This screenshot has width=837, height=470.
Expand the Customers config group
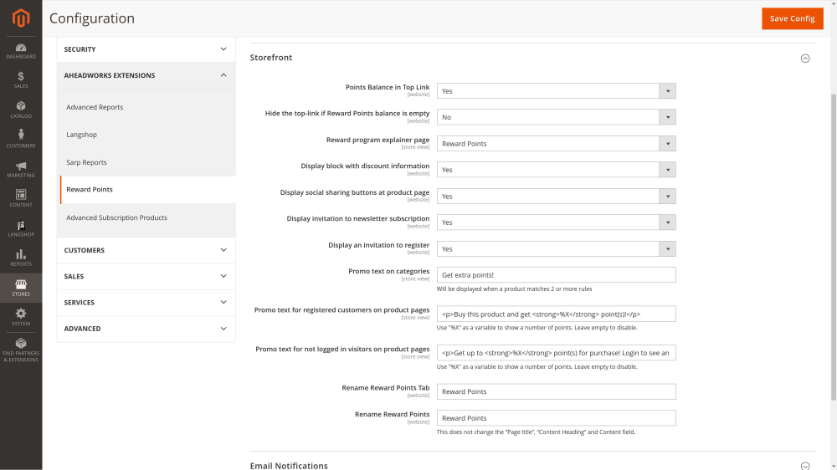[146, 250]
